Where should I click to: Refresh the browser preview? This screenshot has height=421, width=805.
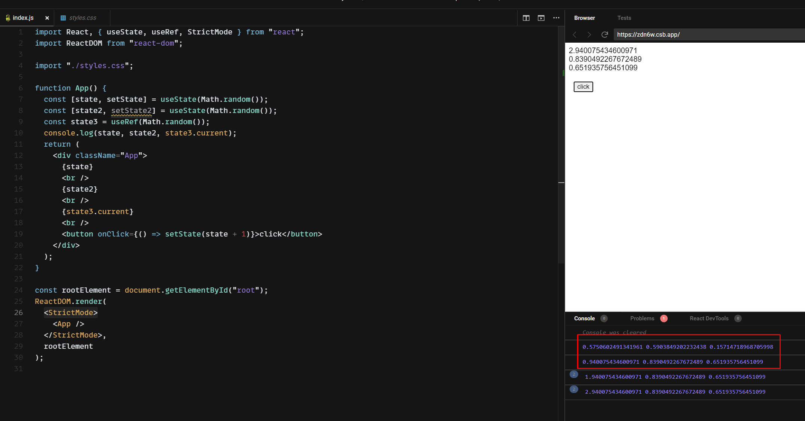pos(605,34)
